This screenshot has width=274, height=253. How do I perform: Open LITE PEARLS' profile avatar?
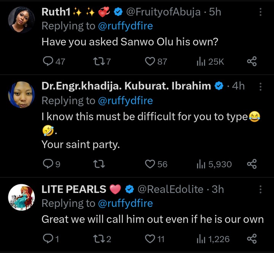[x=22, y=197]
